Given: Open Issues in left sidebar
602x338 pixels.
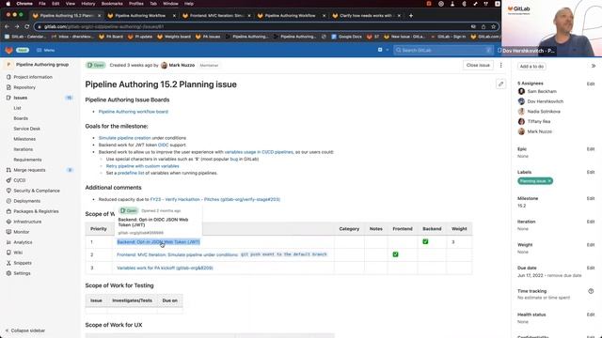Looking at the screenshot, I should (x=21, y=98).
